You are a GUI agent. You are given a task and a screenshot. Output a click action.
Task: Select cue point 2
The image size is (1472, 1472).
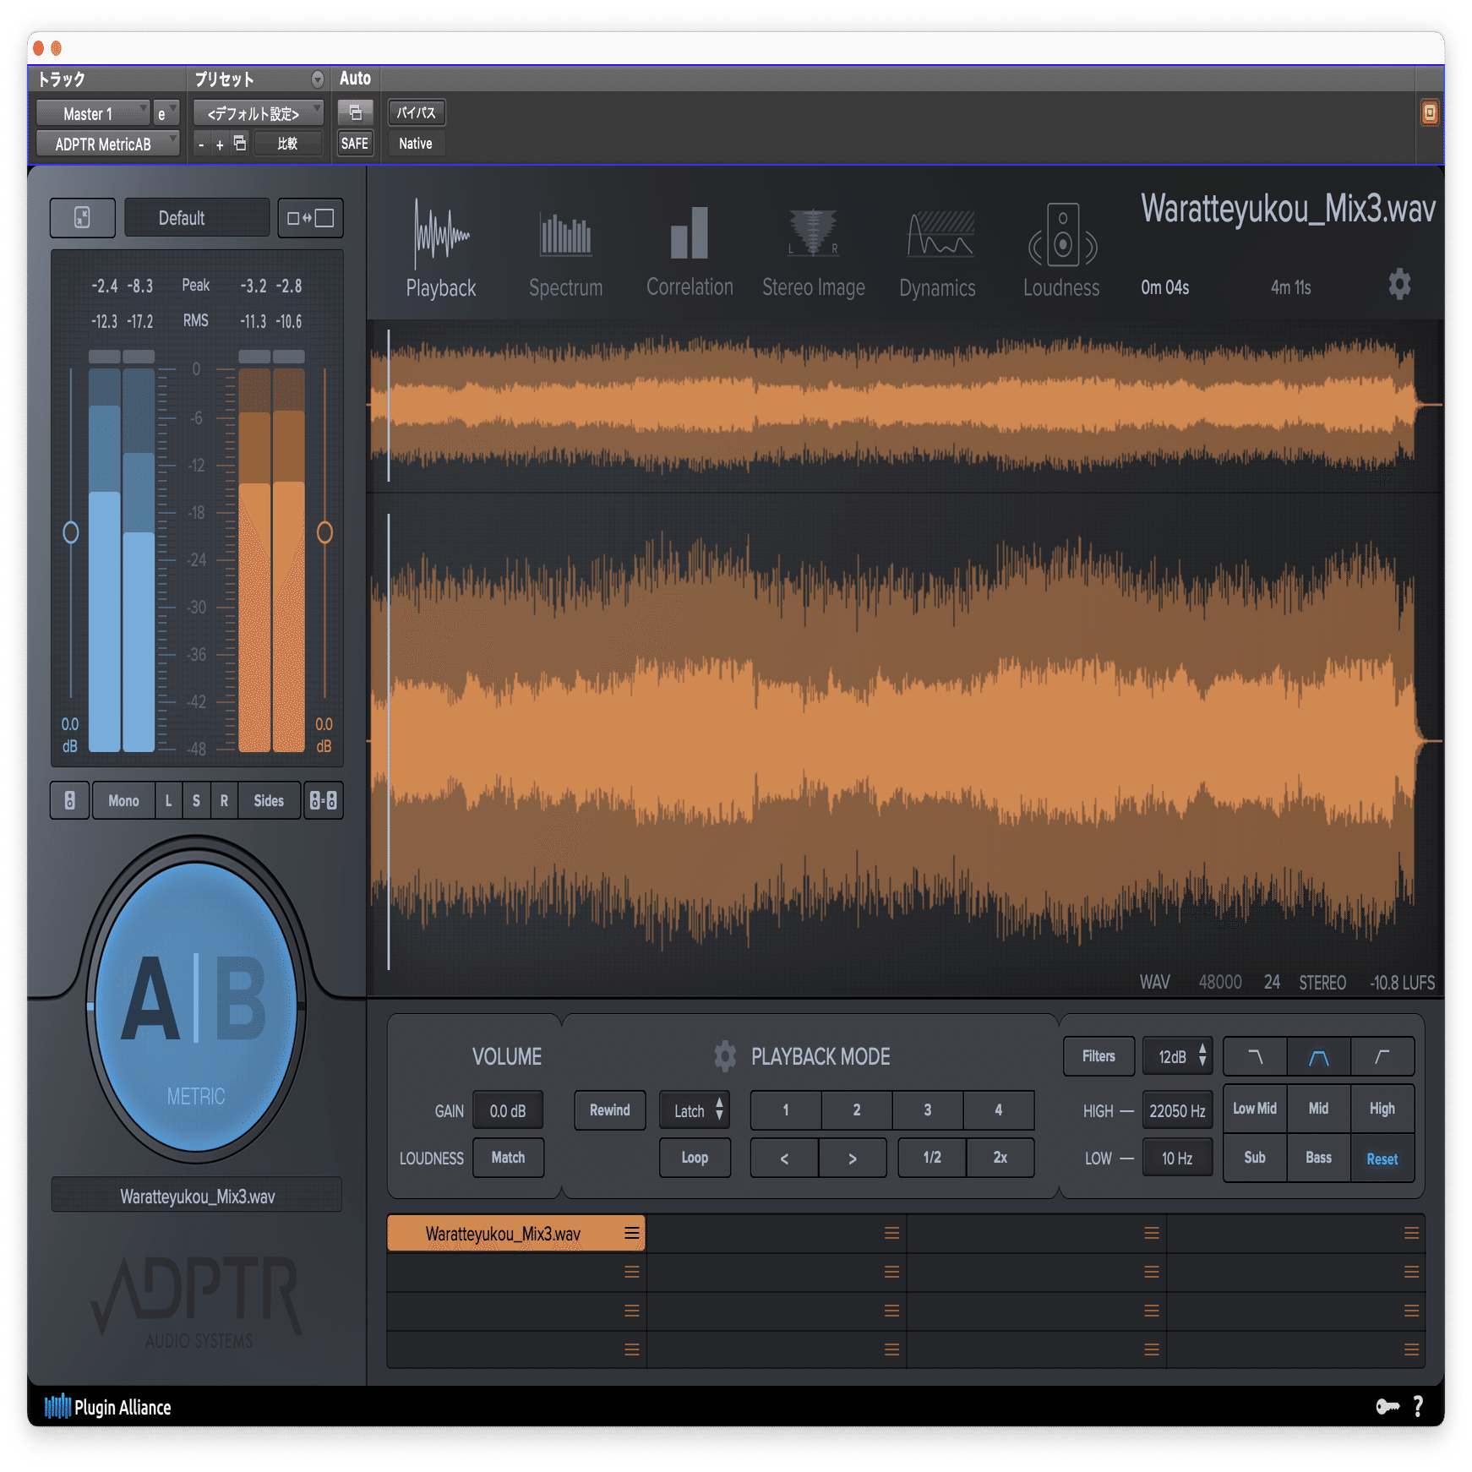tap(857, 1110)
